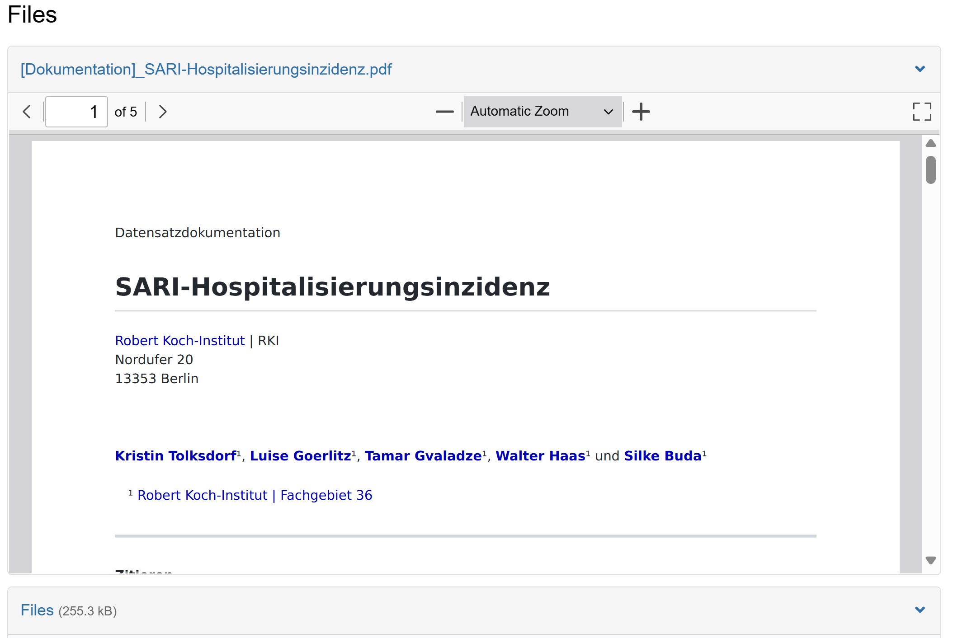Screen dimensions: 953x638
Task: Zoom in with the plus icon
Action: click(641, 112)
